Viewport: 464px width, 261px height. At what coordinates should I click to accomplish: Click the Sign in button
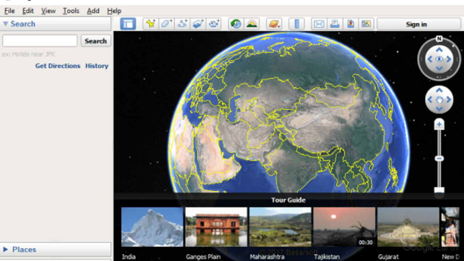[416, 24]
